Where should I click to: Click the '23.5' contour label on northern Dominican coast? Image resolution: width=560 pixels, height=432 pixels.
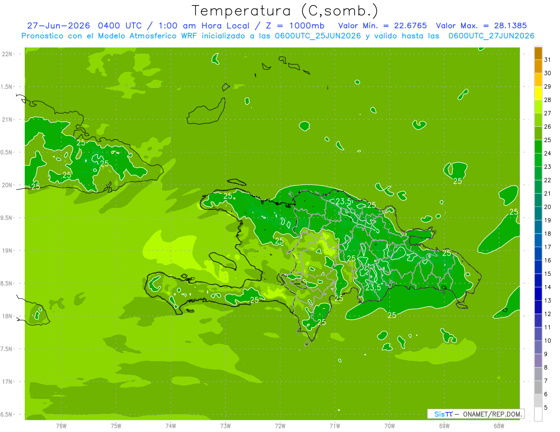(343, 201)
